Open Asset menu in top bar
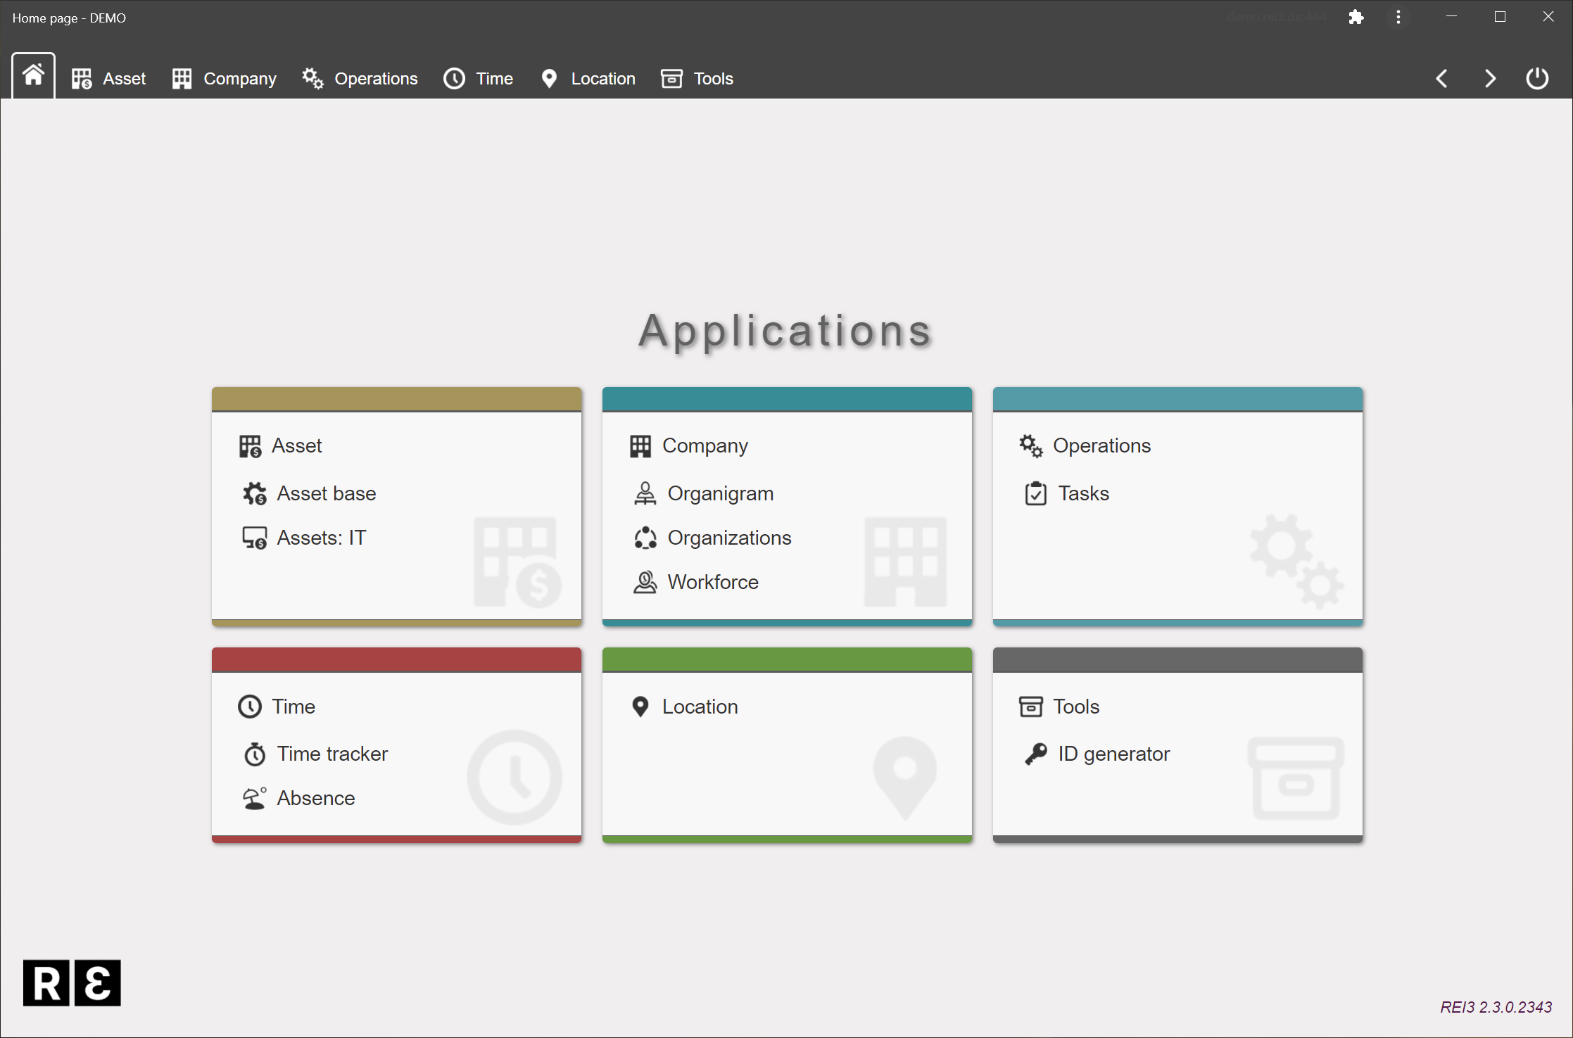This screenshot has width=1573, height=1038. click(x=109, y=79)
